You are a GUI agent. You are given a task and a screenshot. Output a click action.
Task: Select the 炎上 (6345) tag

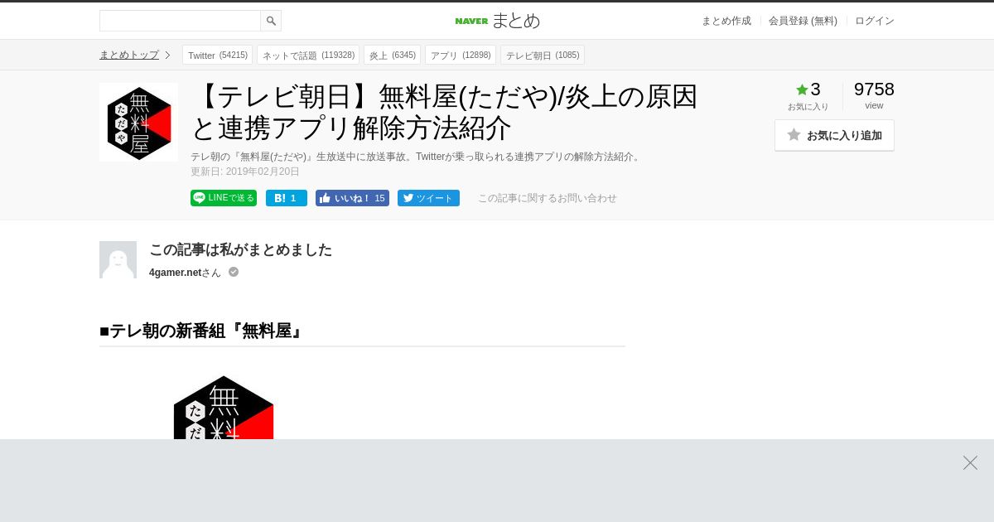[392, 55]
